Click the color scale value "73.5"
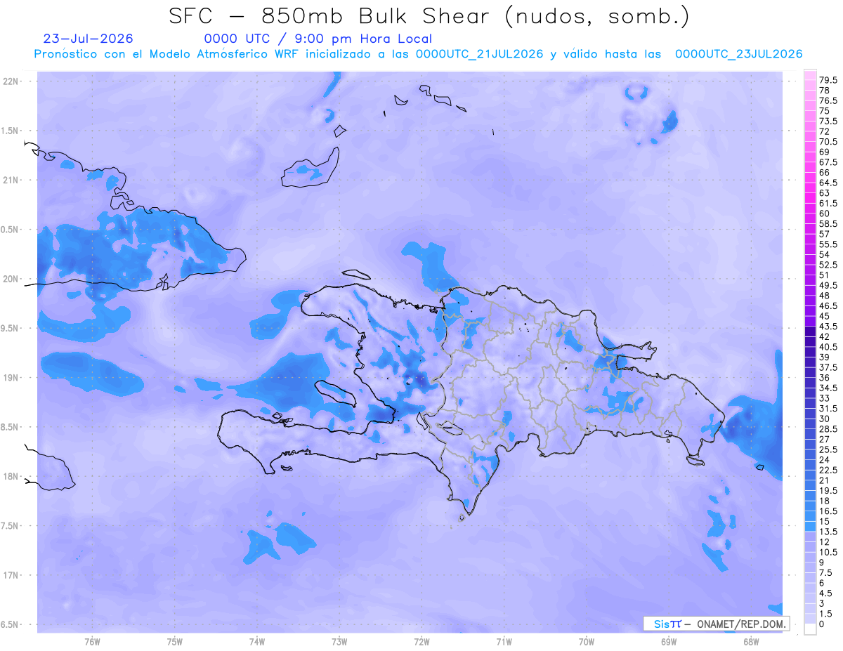The width and height of the screenshot is (843, 651). pos(828,121)
